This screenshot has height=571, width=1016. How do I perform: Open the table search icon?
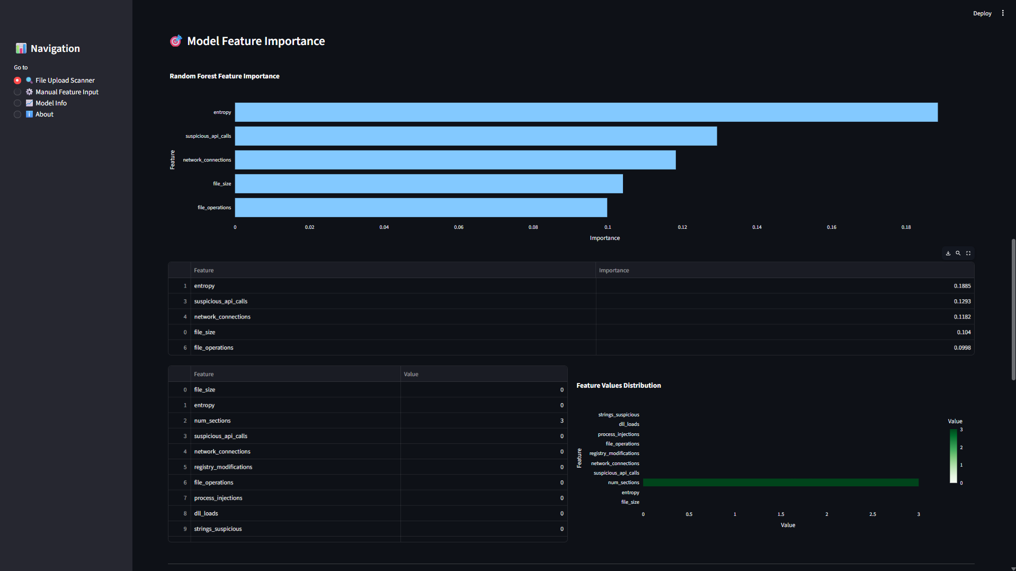[x=958, y=253]
